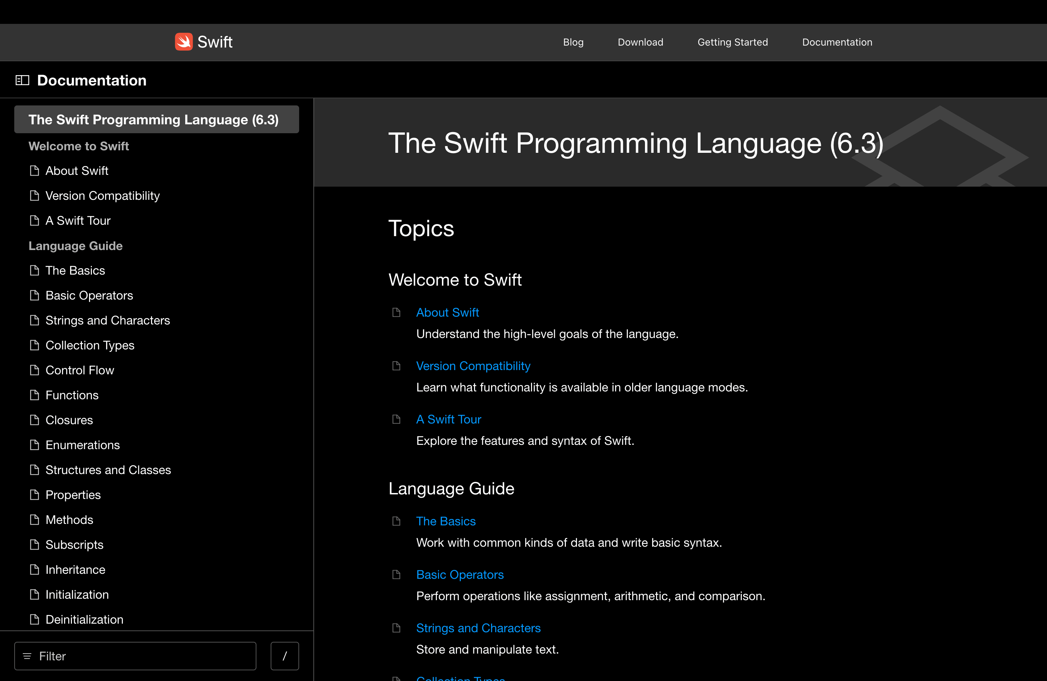Image resolution: width=1047 pixels, height=681 pixels.
Task: Select Getting Started in the top navigation
Action: [733, 42]
